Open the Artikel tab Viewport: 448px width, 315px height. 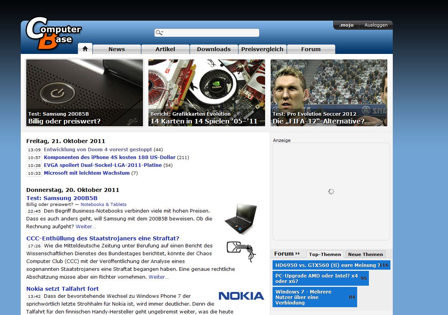[x=165, y=49]
